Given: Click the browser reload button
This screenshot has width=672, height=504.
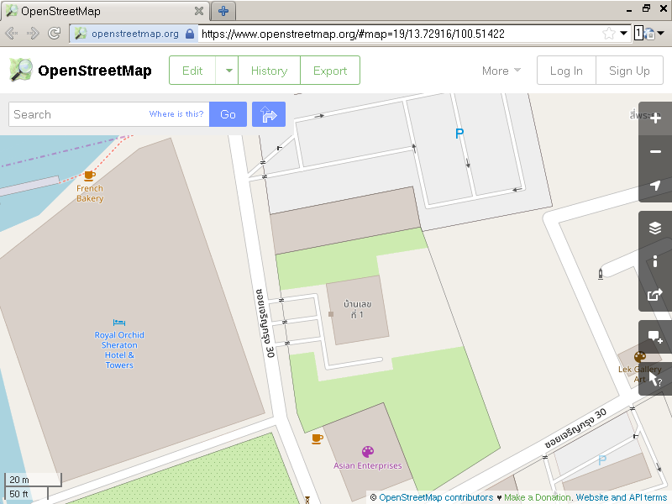Looking at the screenshot, I should pyautogui.click(x=55, y=34).
